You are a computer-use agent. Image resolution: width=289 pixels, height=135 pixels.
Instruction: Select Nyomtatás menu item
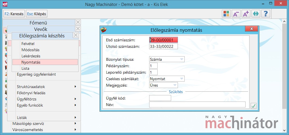[45, 62]
